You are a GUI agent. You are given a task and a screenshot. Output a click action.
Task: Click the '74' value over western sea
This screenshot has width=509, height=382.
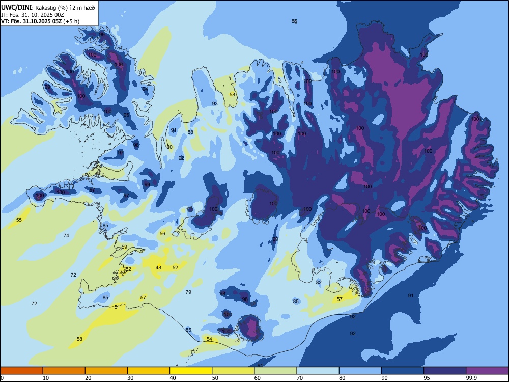tap(66, 235)
